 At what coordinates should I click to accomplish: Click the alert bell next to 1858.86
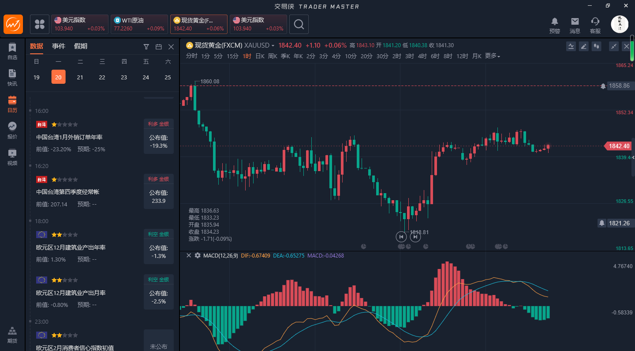point(603,86)
